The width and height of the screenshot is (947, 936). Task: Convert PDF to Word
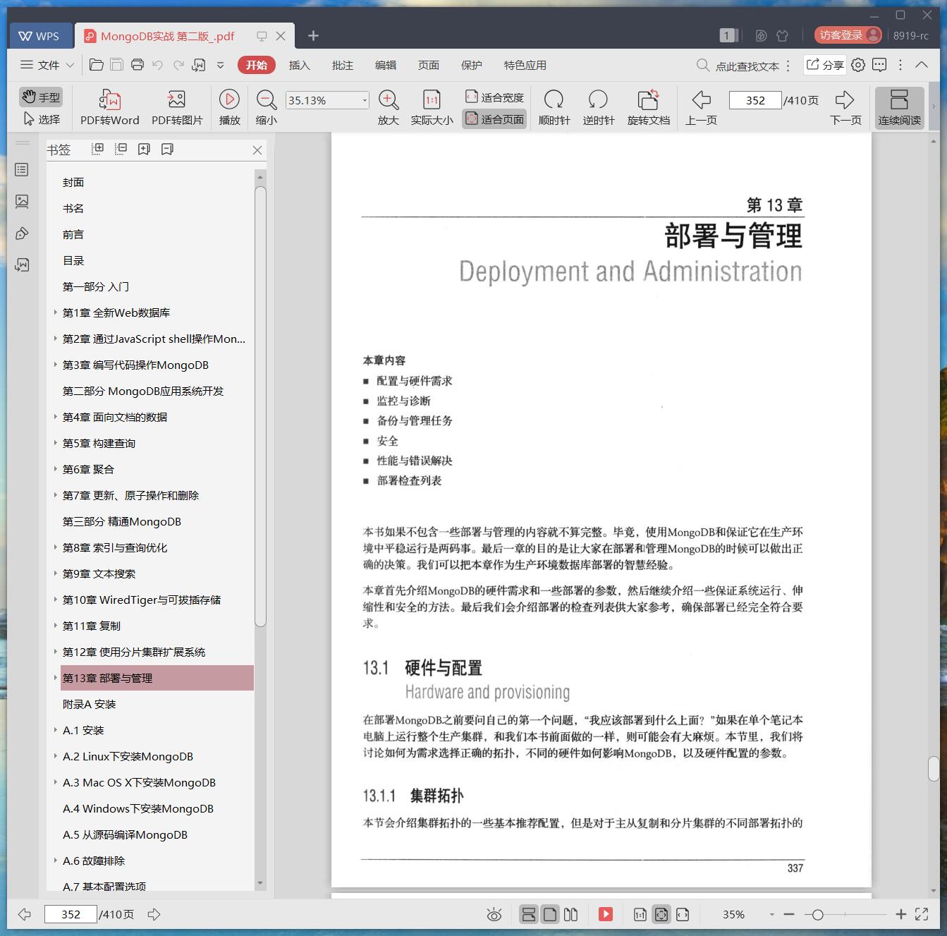click(x=109, y=108)
